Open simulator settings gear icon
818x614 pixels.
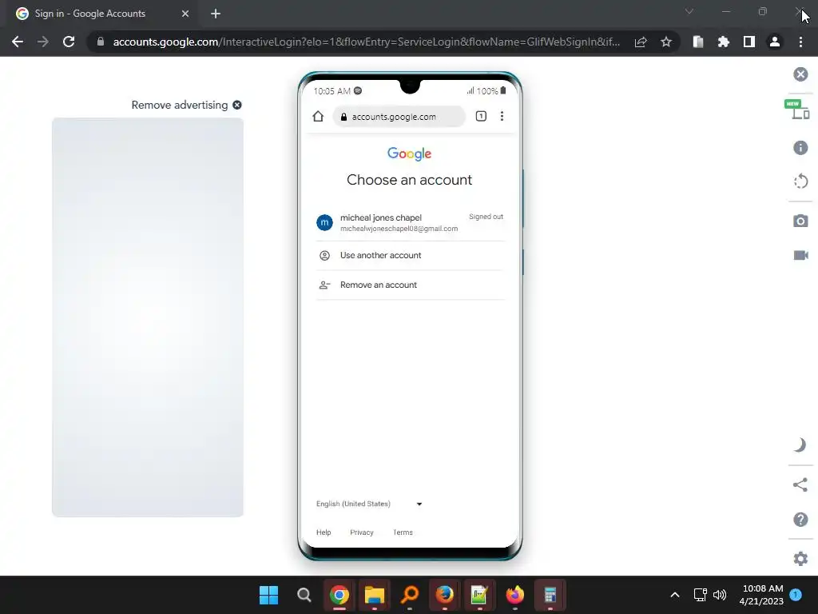800,559
